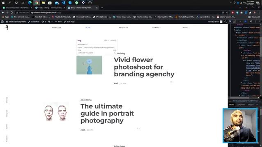Click the two faces portrait thumbnail
Viewport: 262px width, 147px height.
(56, 111)
